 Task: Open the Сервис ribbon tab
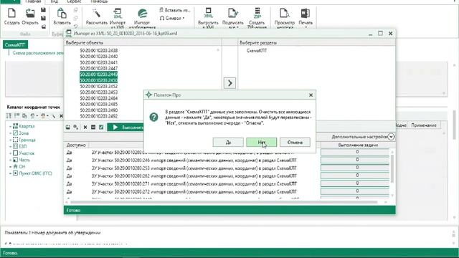pyautogui.click(x=74, y=1)
